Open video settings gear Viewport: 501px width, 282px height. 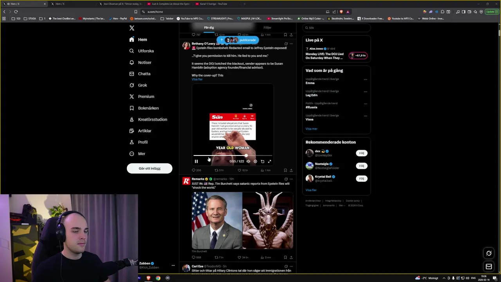tap(255, 161)
